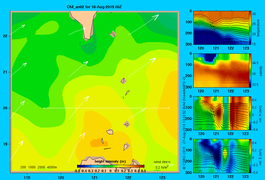The height and width of the screenshot is (180, 265).
Task: Click the "-0.5" value on height anomaly scale
Action: (x=77, y=171)
